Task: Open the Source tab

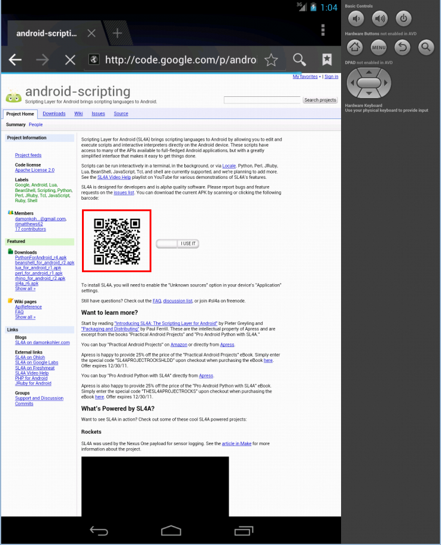Action: pos(121,114)
